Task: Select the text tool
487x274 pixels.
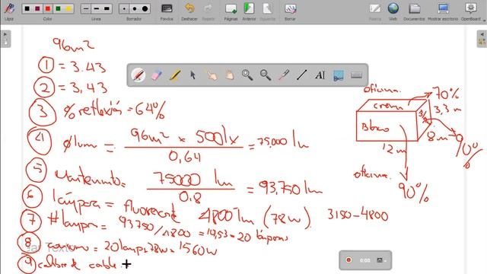Action: pyautogui.click(x=320, y=75)
